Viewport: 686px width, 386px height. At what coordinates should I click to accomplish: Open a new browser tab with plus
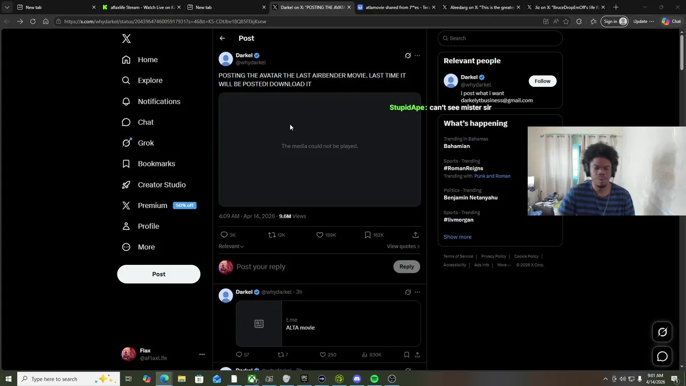pyautogui.click(x=616, y=7)
